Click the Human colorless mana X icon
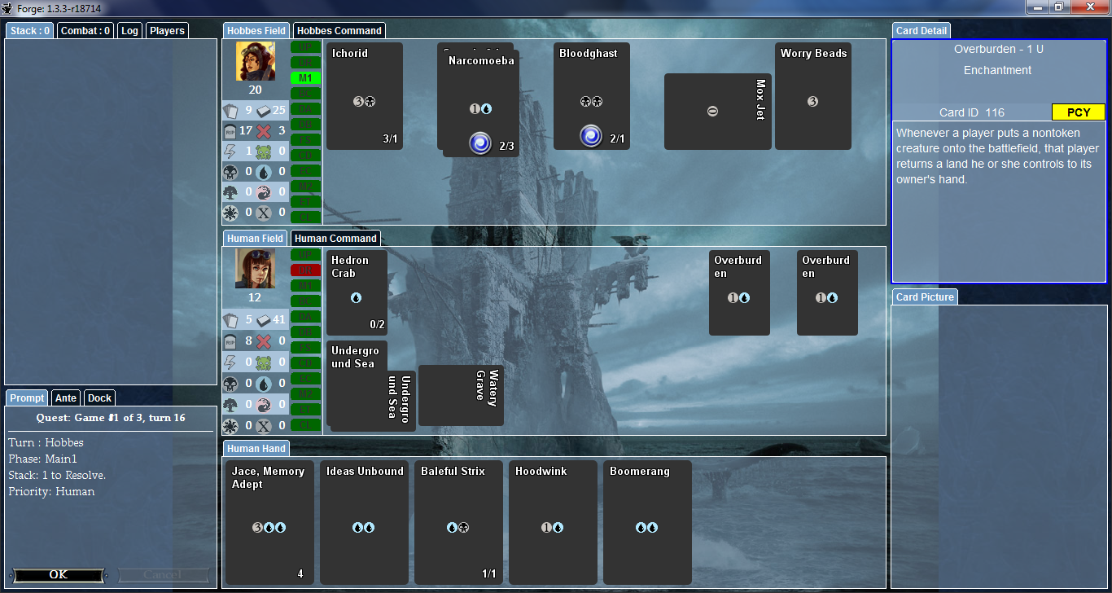The width and height of the screenshot is (1112, 593). pyautogui.click(x=264, y=425)
